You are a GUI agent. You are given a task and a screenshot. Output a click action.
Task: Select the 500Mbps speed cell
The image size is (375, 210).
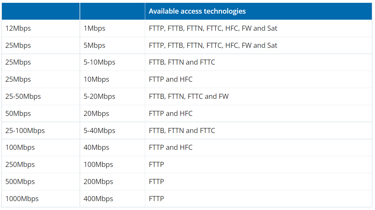(x=20, y=181)
